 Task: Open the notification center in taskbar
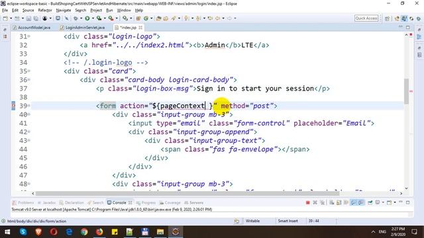pos(414,231)
